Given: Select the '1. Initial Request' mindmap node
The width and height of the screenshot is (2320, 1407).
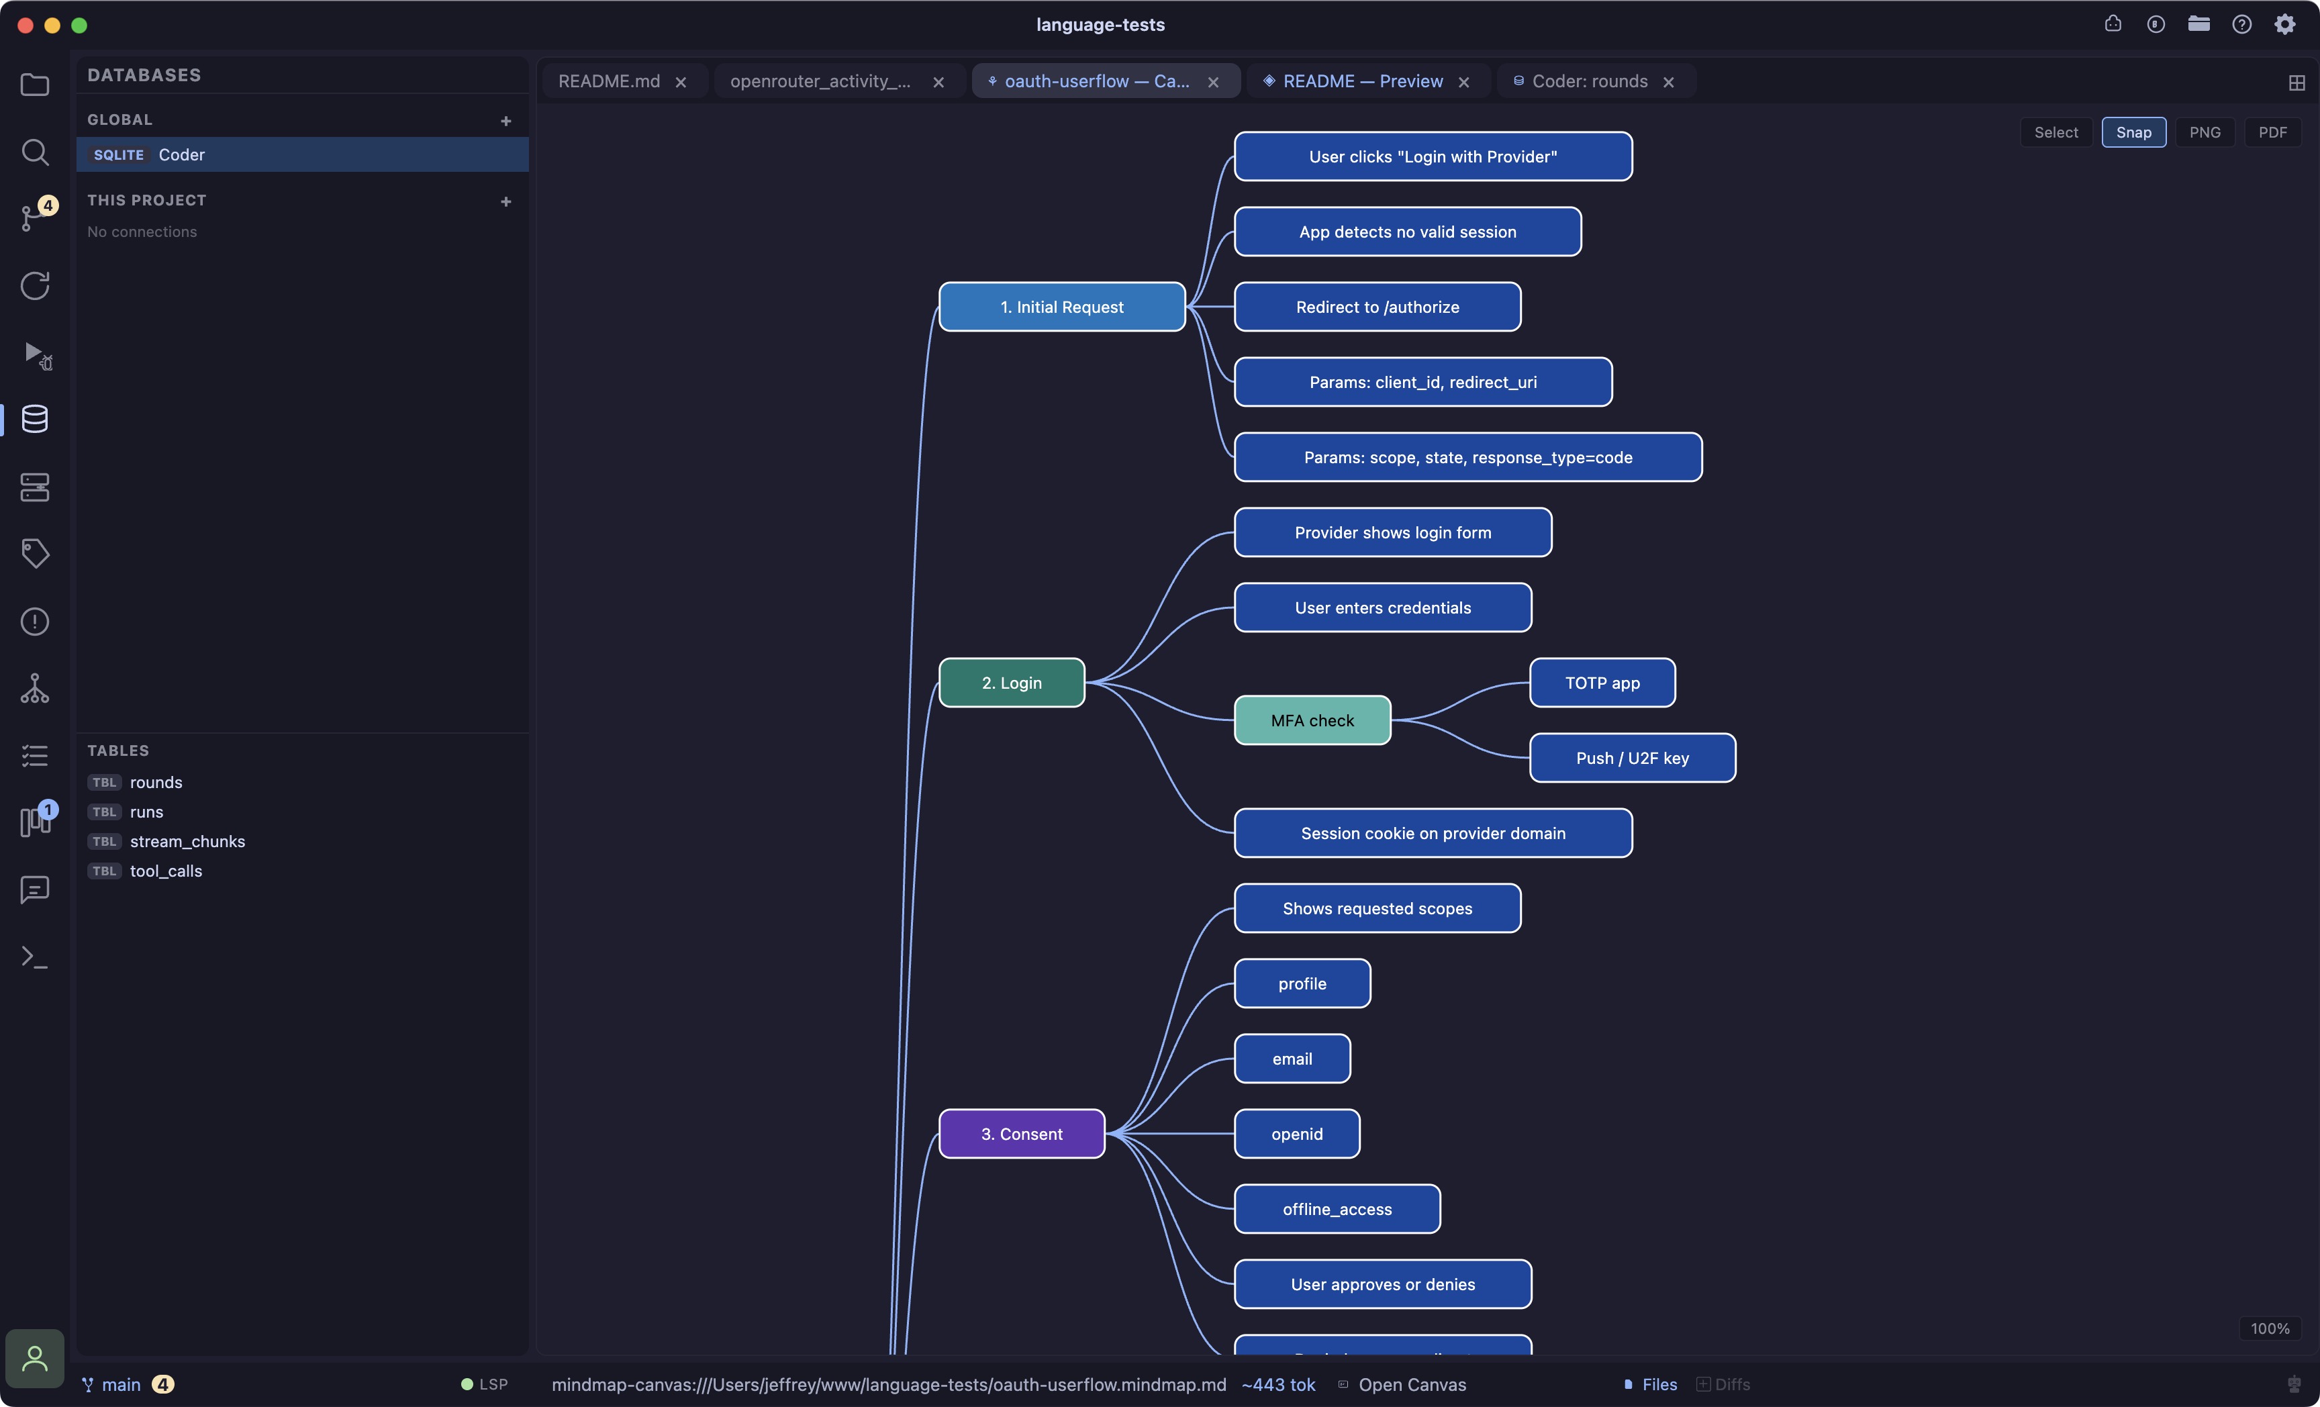Looking at the screenshot, I should 1061,307.
